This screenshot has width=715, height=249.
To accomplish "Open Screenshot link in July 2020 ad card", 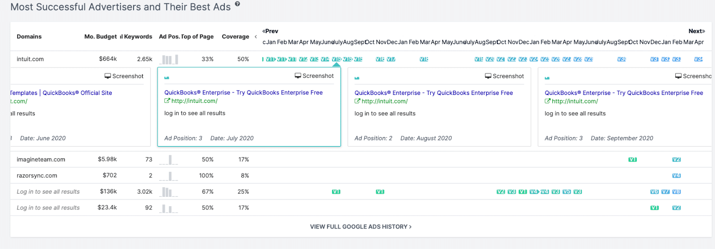I will pos(314,76).
